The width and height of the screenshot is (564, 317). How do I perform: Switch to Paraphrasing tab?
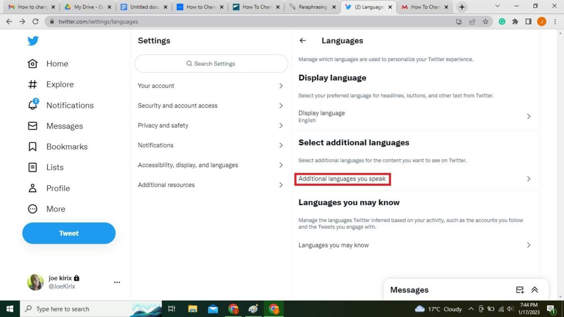[x=313, y=7]
